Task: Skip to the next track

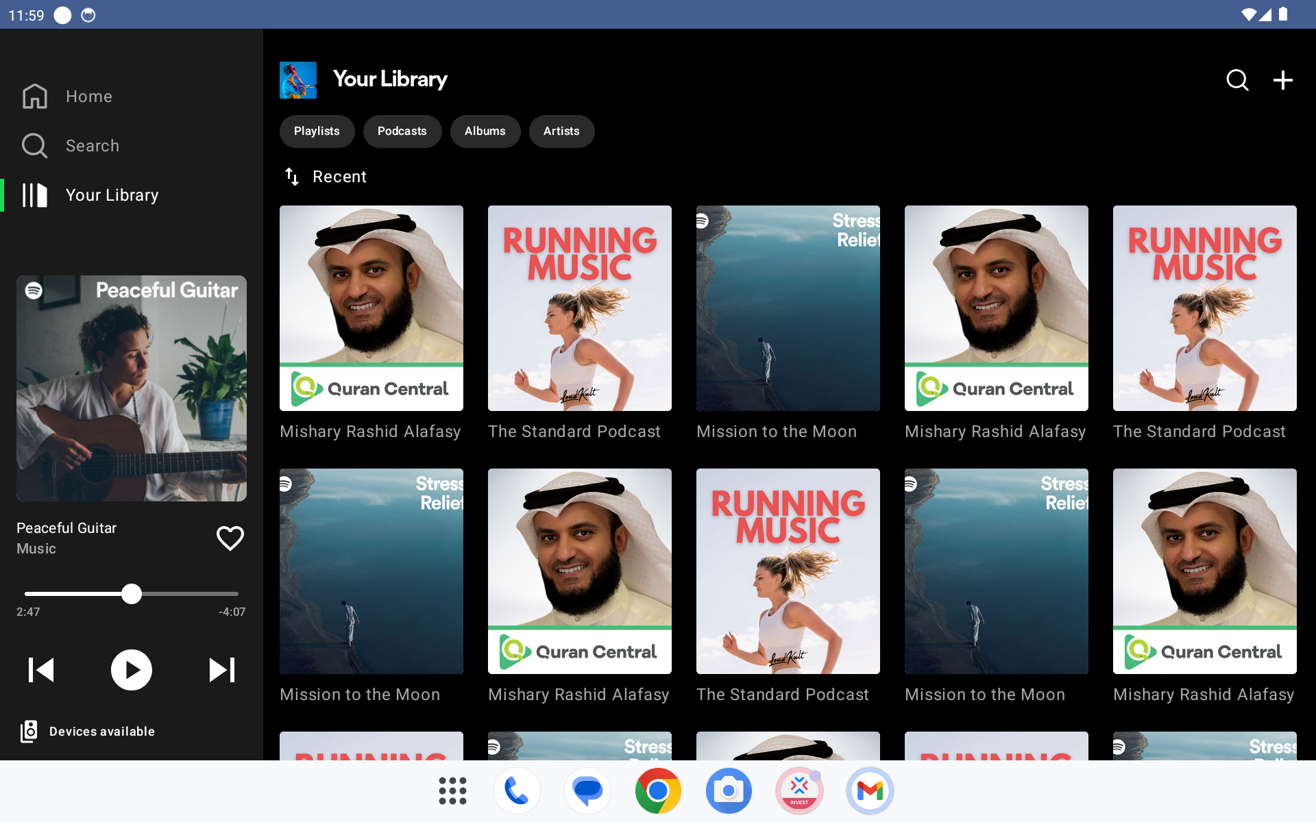Action: tap(221, 670)
